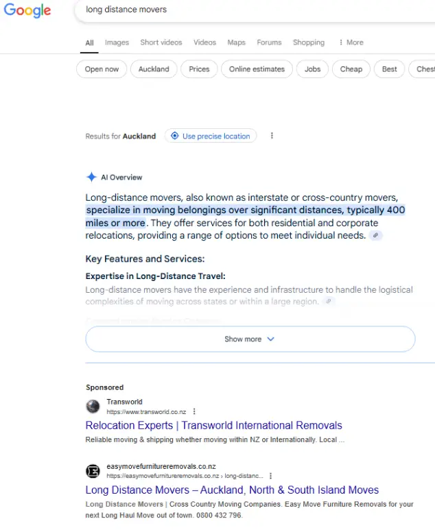This screenshot has width=435, height=532.
Task: Apply the Cheap filter chip
Action: (x=351, y=69)
